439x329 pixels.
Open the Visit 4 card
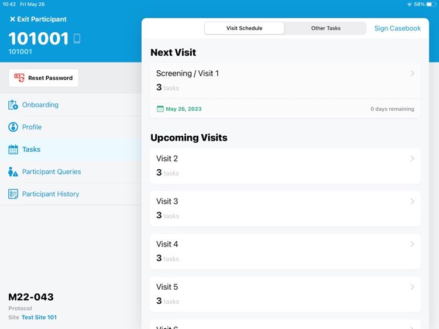tap(285, 252)
